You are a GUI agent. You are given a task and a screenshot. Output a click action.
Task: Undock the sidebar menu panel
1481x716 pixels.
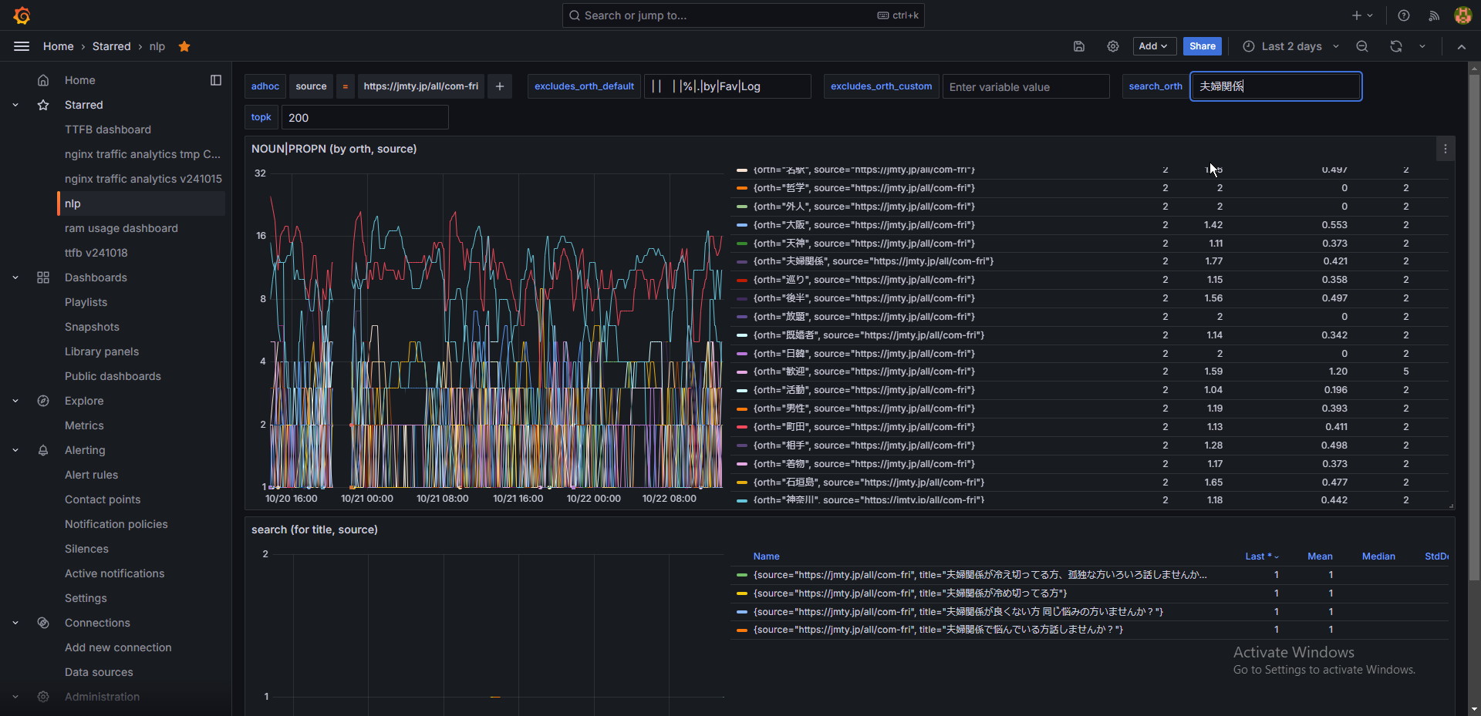pyautogui.click(x=216, y=80)
